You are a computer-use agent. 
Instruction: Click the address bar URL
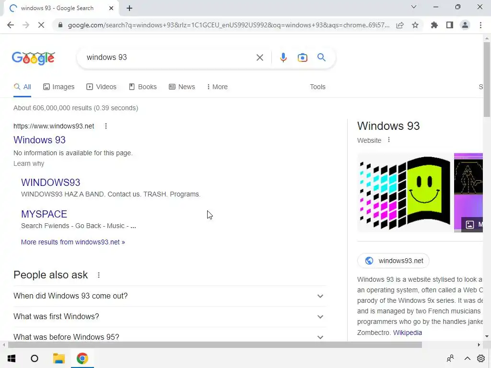coord(229,25)
